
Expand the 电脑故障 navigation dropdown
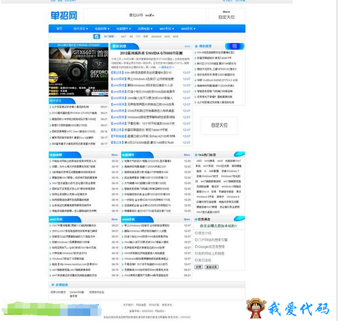[102, 29]
